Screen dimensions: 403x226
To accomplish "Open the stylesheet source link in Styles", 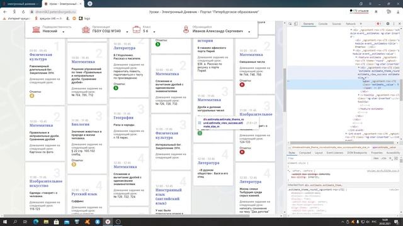I will [x=383, y=171].
